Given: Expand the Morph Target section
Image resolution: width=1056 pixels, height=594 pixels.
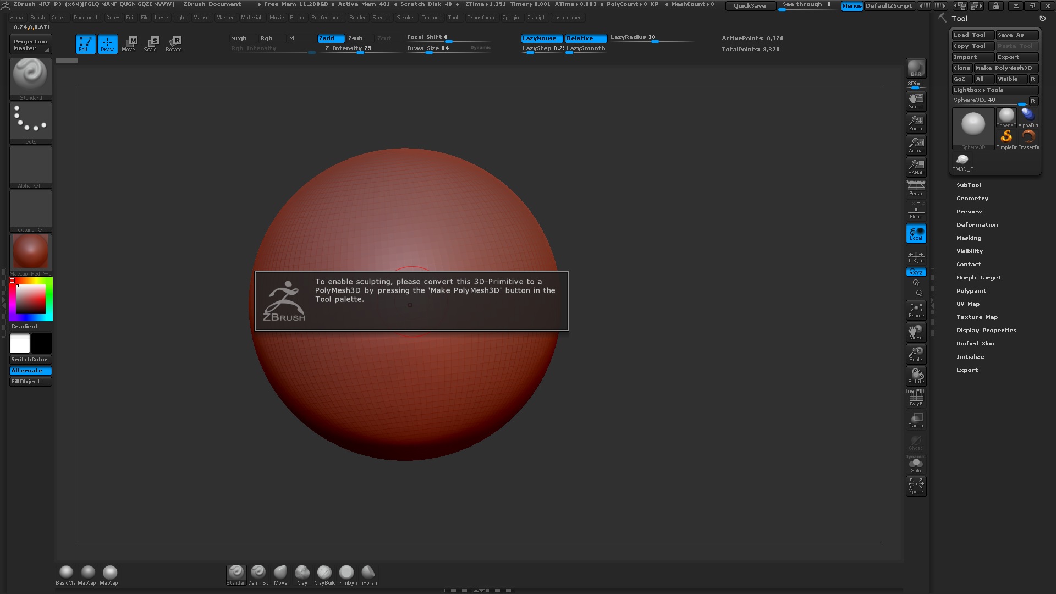Looking at the screenshot, I should [x=978, y=278].
